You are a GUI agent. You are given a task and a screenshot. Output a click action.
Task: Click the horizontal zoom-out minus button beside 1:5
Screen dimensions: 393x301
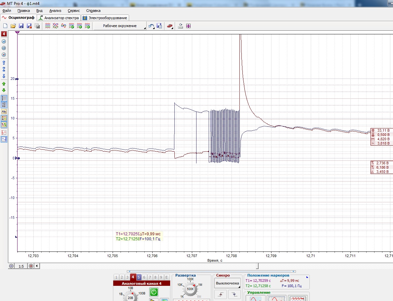(11, 266)
